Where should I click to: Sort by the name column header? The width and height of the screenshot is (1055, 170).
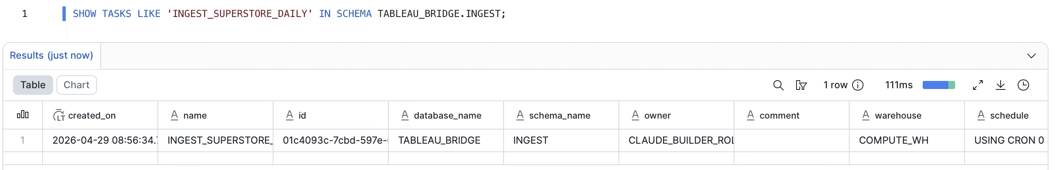tap(195, 116)
